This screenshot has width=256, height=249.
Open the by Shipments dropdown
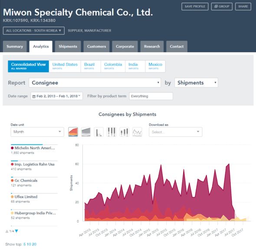click(x=196, y=83)
